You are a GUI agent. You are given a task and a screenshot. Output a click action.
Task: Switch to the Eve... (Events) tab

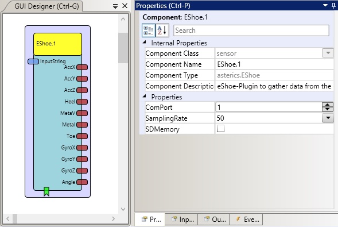coord(246,220)
